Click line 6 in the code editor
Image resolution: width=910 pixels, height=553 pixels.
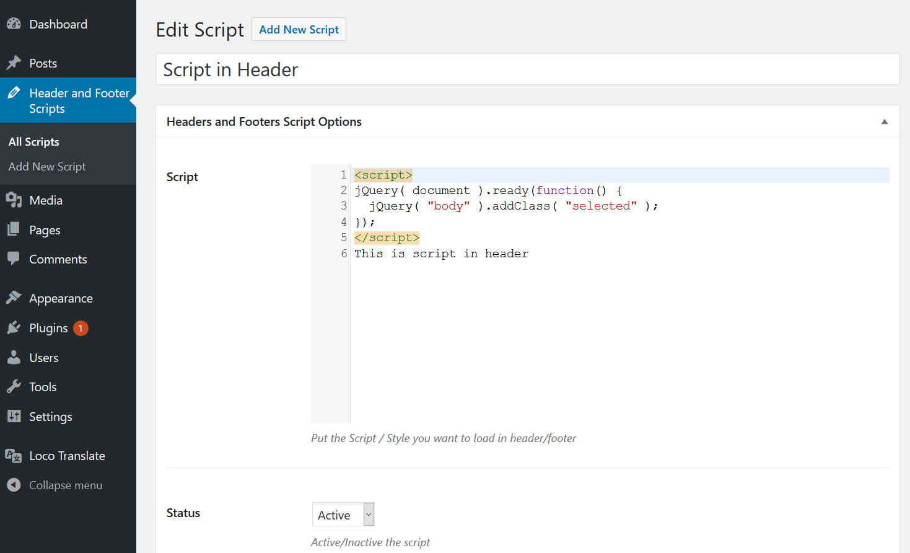(x=441, y=254)
